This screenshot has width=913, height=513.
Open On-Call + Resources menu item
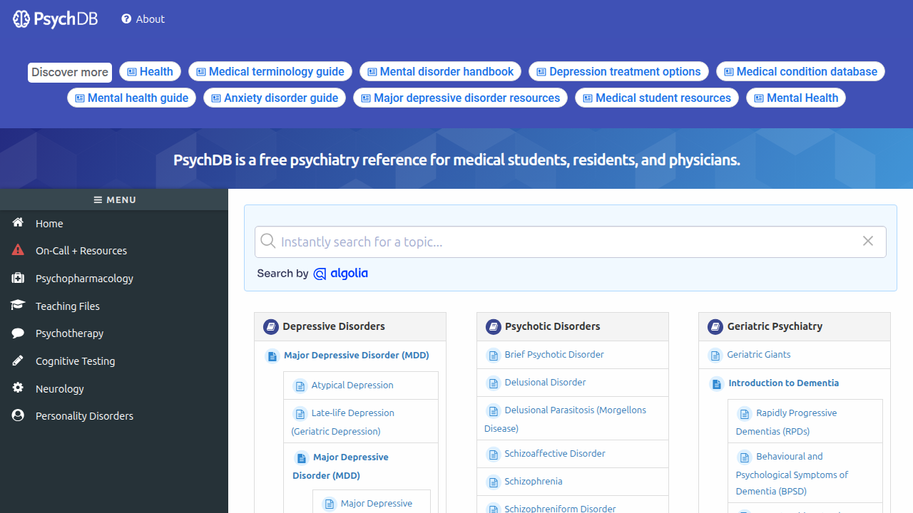[x=81, y=251]
